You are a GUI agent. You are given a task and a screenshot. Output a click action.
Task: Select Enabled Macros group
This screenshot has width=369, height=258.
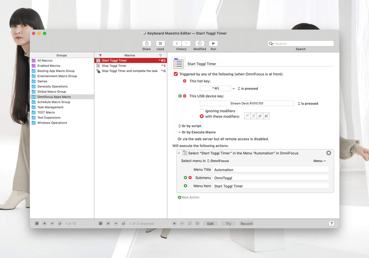pos(62,66)
